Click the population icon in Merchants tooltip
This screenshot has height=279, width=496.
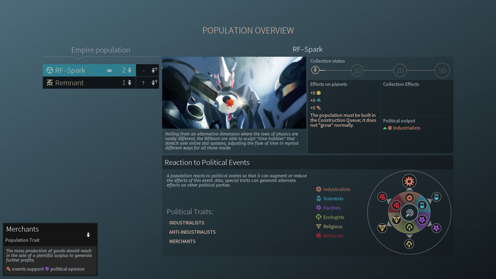(x=88, y=235)
